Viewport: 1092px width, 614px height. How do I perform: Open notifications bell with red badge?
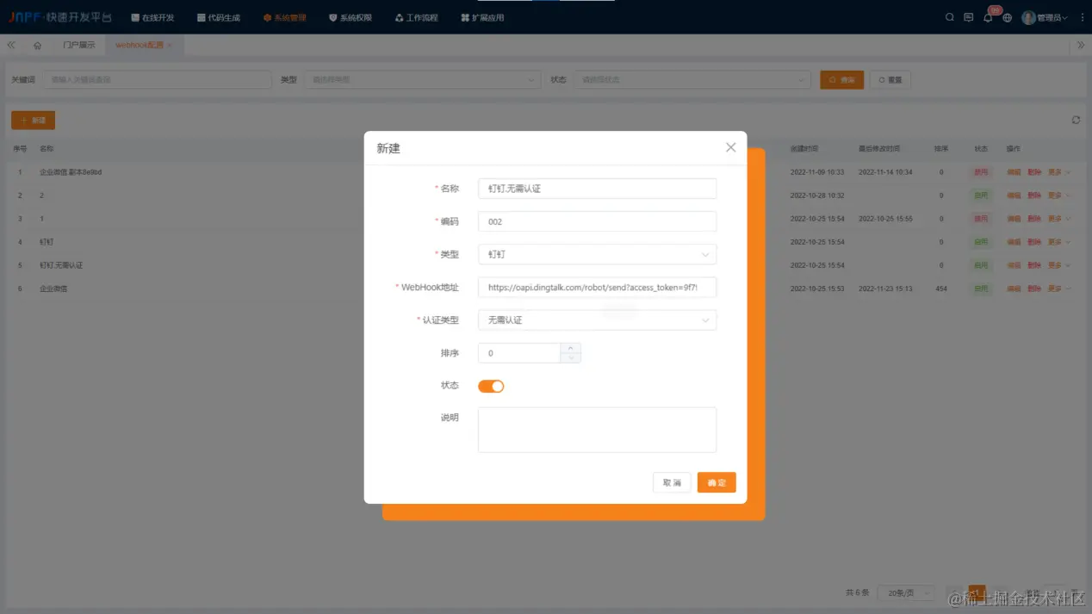pos(988,17)
